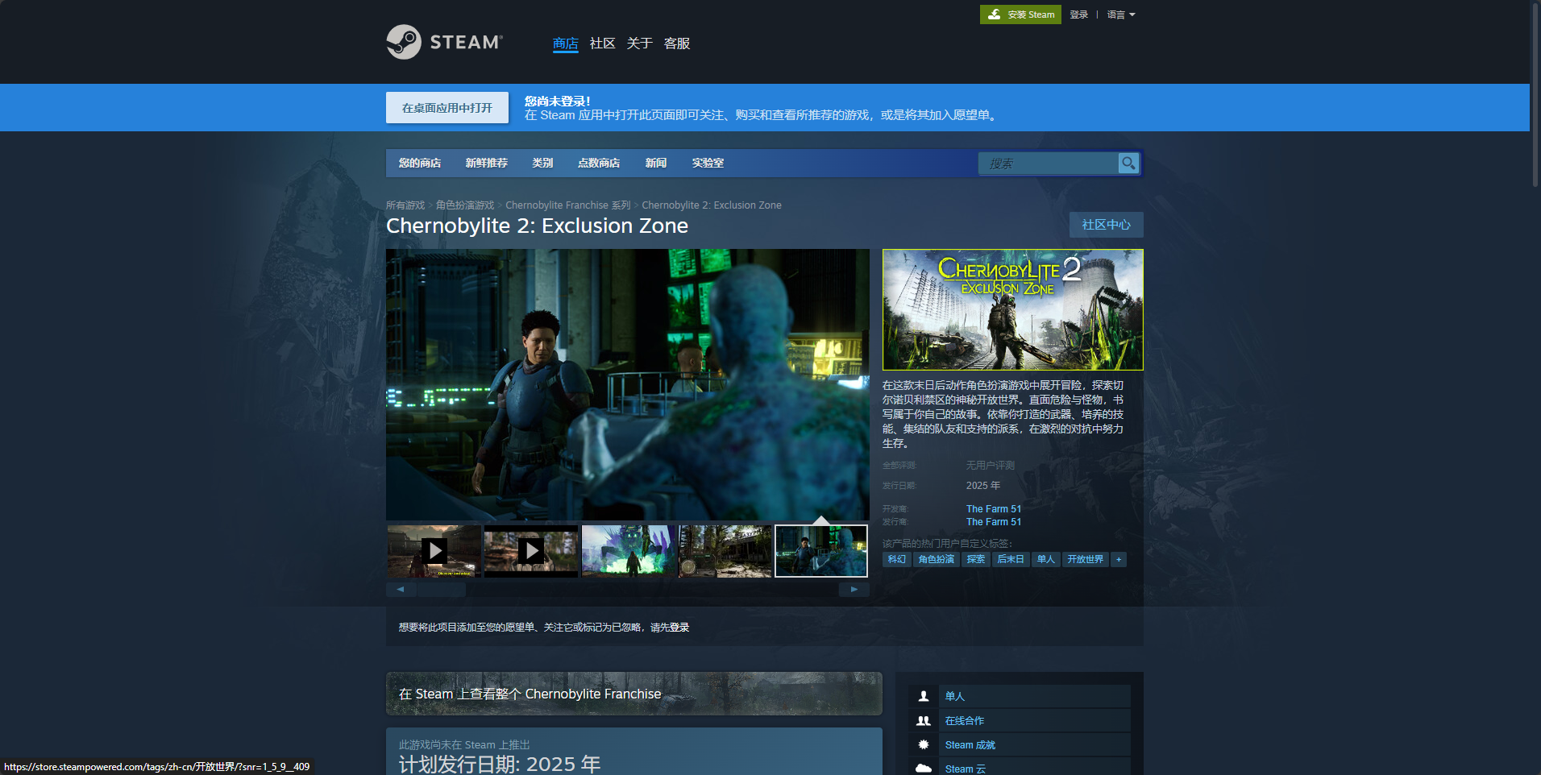1541x775 pixels.
Task: Select the purple crystal screenshot thumbnail
Action: click(628, 551)
